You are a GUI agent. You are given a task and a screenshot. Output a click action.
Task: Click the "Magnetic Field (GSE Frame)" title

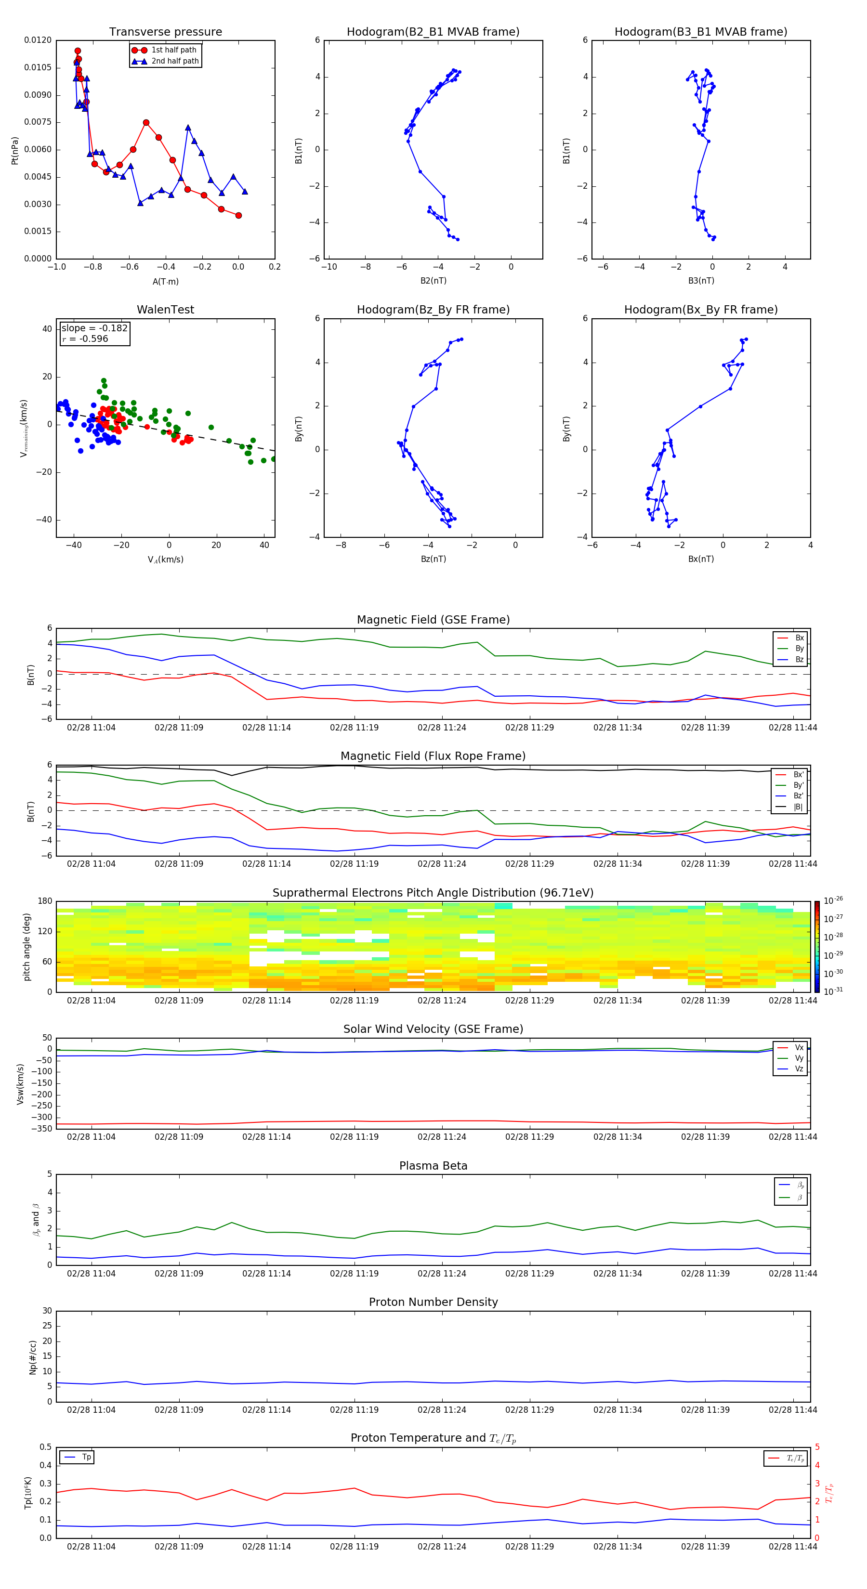click(433, 620)
